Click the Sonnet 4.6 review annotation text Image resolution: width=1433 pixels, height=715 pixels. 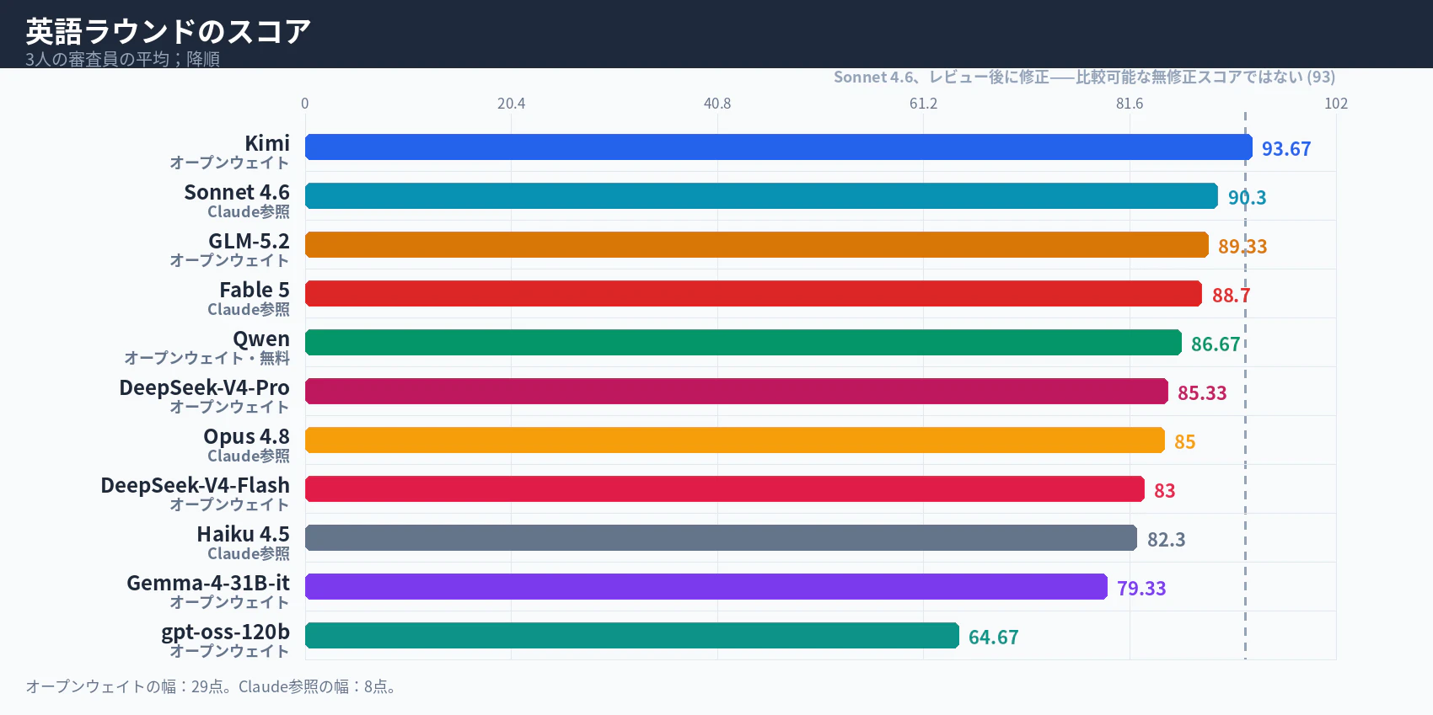coord(1084,77)
